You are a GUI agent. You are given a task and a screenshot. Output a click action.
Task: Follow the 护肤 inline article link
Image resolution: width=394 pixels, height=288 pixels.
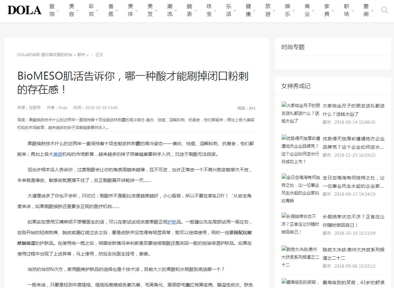(172, 222)
